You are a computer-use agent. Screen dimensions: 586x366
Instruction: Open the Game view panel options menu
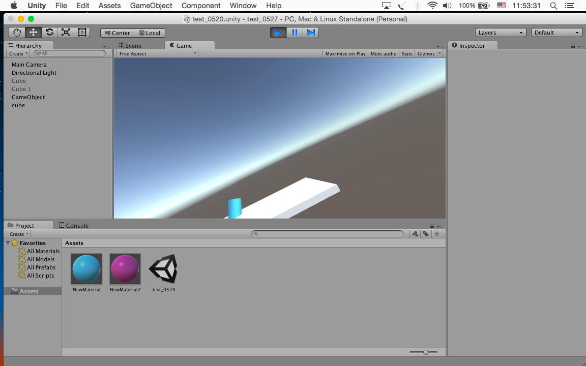point(441,47)
